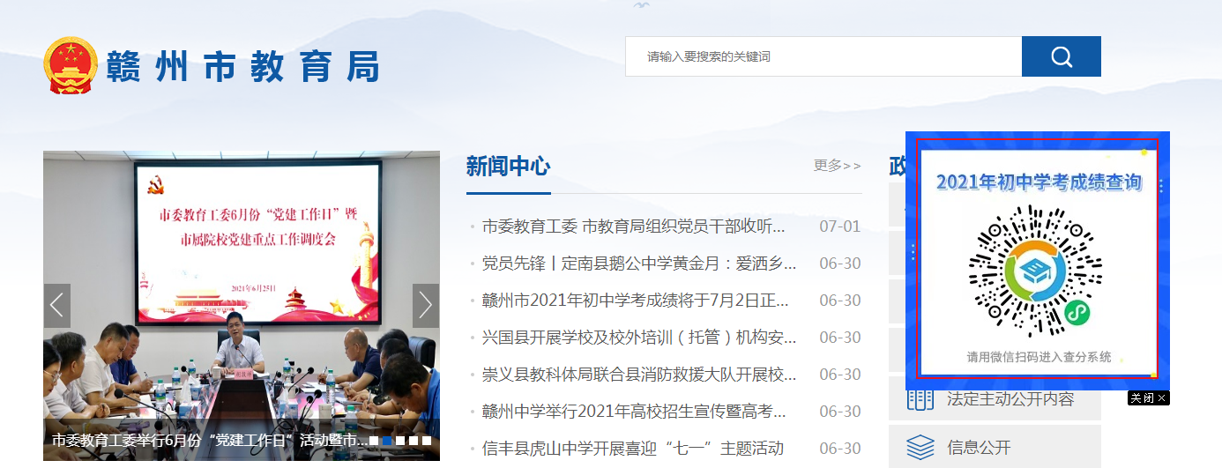
Task: Select the fourth carousel indicator dot
Action: tap(414, 441)
